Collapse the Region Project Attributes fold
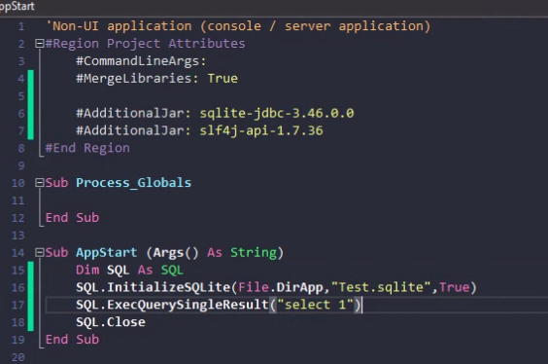The width and height of the screenshot is (548, 364). (x=39, y=44)
